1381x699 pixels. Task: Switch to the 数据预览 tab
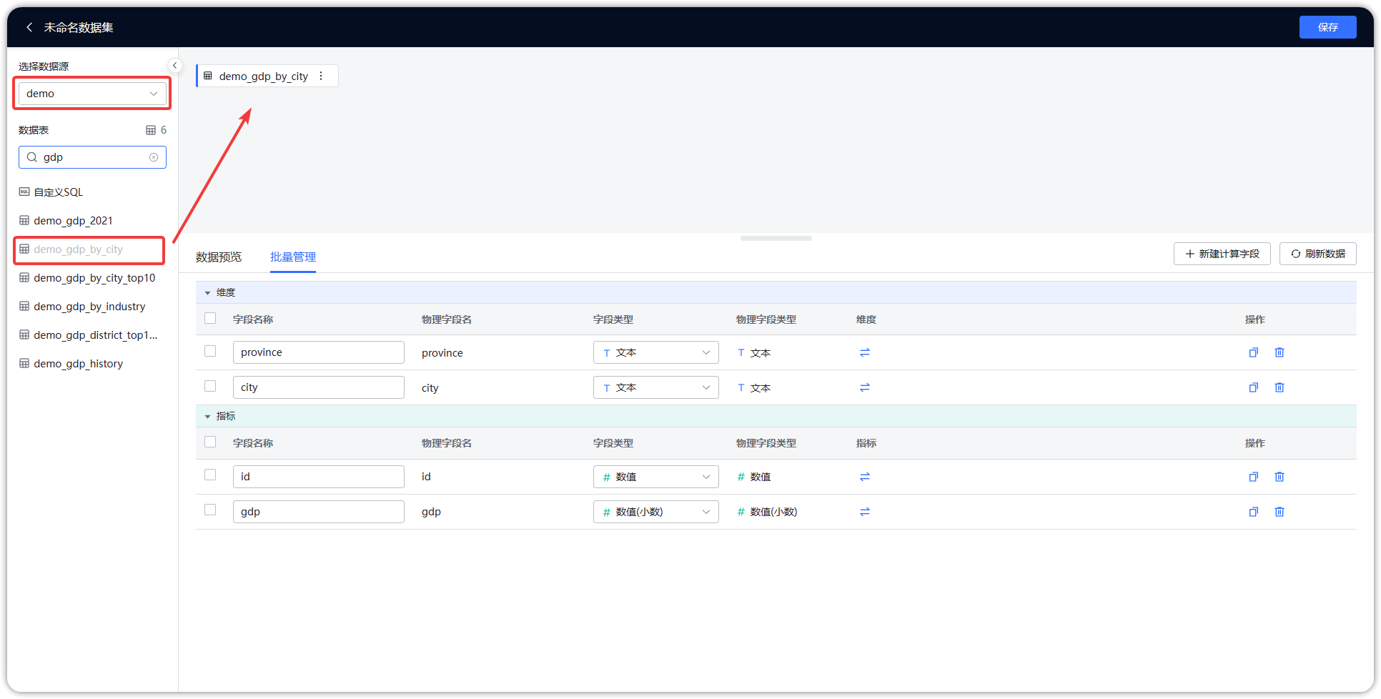pyautogui.click(x=219, y=257)
